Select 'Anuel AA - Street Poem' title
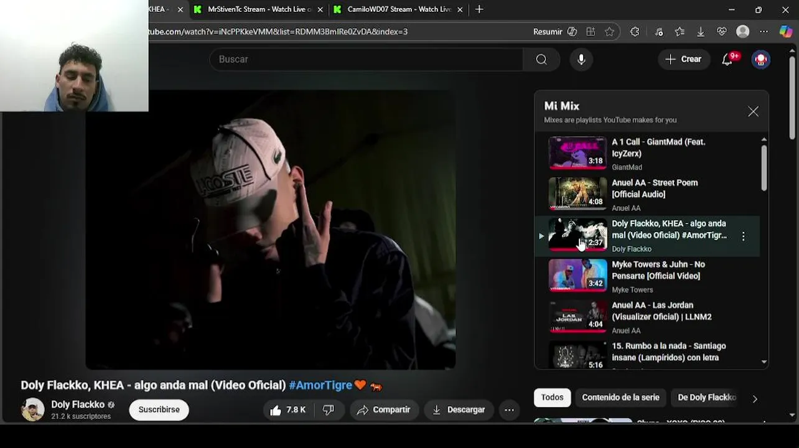Viewport: 799px width, 448px height. pyautogui.click(x=655, y=189)
